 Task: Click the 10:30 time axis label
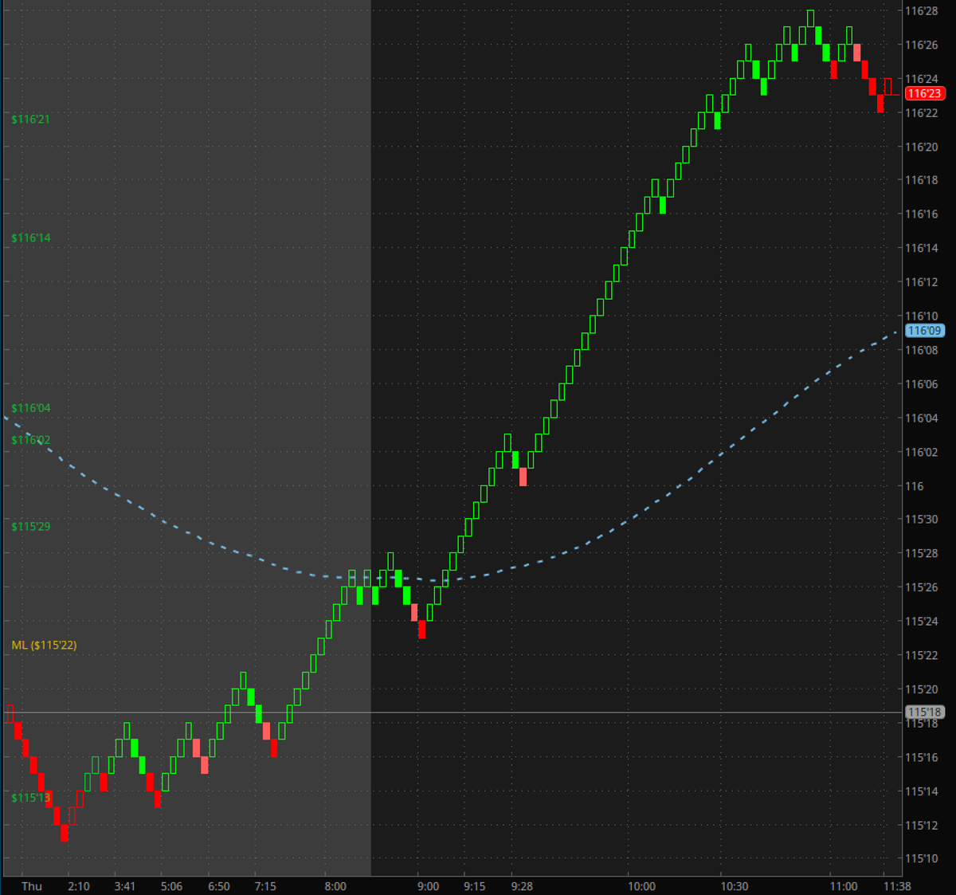tap(735, 886)
